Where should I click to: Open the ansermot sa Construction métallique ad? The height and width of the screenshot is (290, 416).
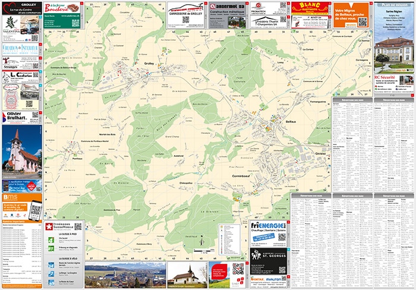tap(227, 15)
